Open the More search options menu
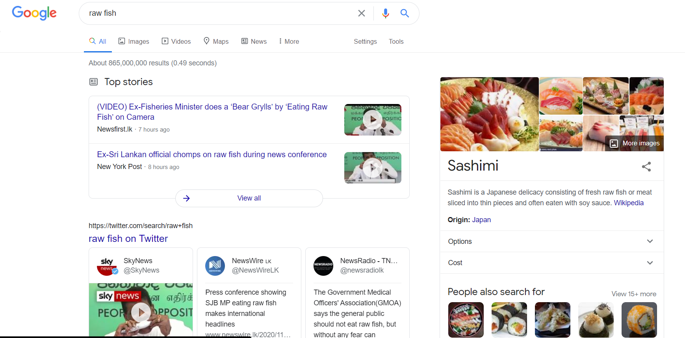 289,41
